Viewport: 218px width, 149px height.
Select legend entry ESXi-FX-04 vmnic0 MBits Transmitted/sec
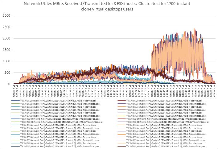pos(57,122)
